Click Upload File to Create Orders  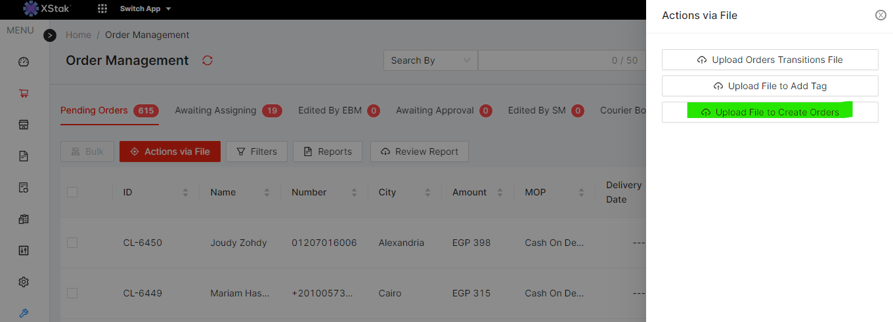[770, 112]
